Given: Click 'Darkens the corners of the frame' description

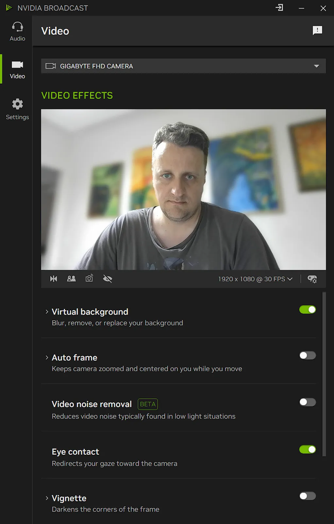Looking at the screenshot, I should (x=106, y=509).
